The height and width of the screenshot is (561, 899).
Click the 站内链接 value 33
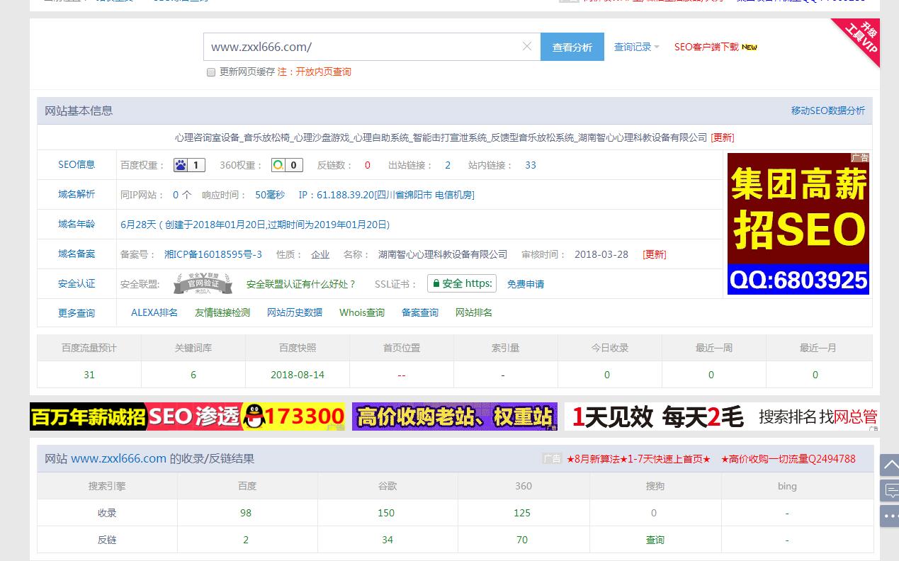tap(531, 165)
